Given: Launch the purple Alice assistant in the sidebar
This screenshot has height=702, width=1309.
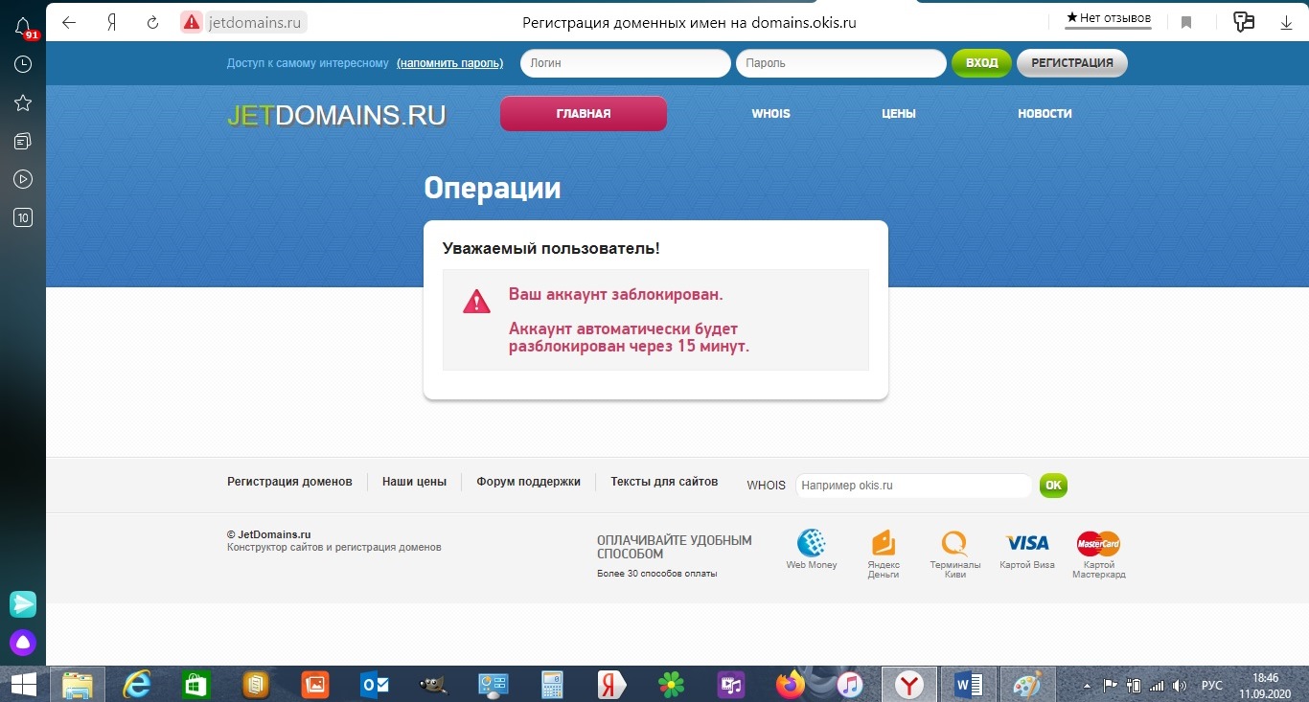Looking at the screenshot, I should pyautogui.click(x=23, y=643).
